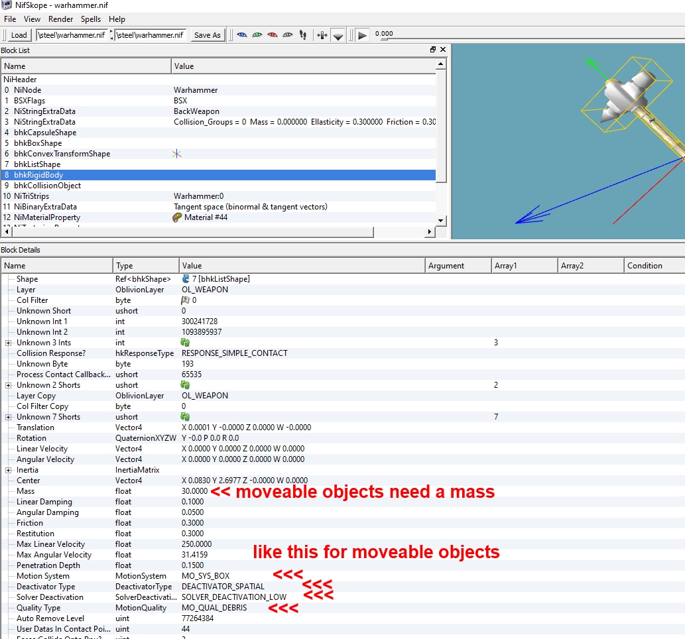Click the Block Details Argument column header
The height and width of the screenshot is (639, 685).
point(458,266)
